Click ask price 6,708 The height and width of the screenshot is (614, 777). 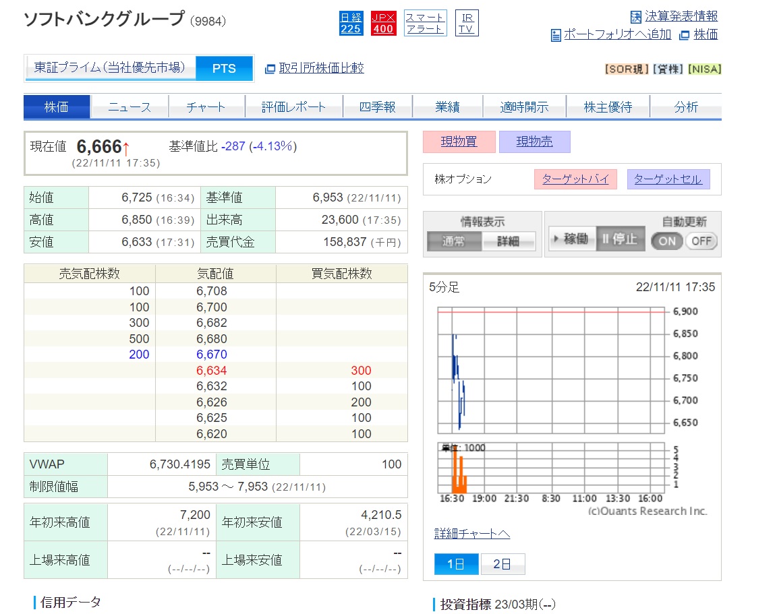pyautogui.click(x=212, y=291)
